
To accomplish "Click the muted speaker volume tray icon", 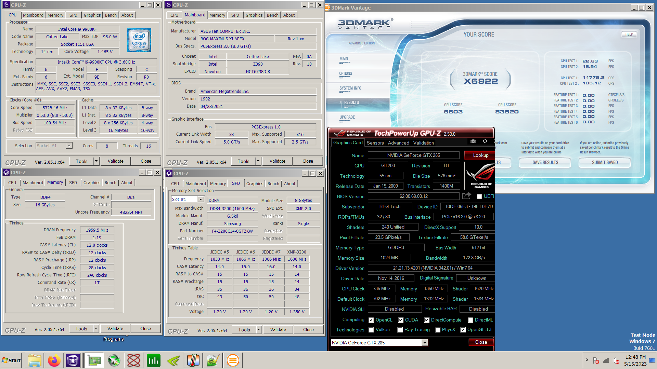I will (x=616, y=360).
